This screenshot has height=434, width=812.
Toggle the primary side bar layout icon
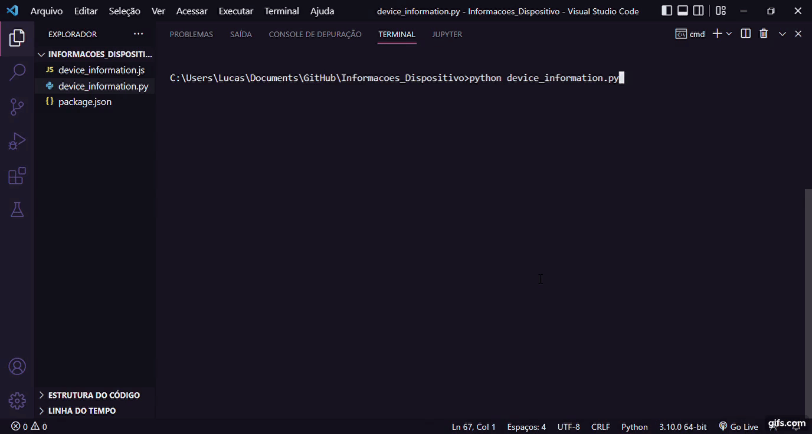tap(667, 11)
